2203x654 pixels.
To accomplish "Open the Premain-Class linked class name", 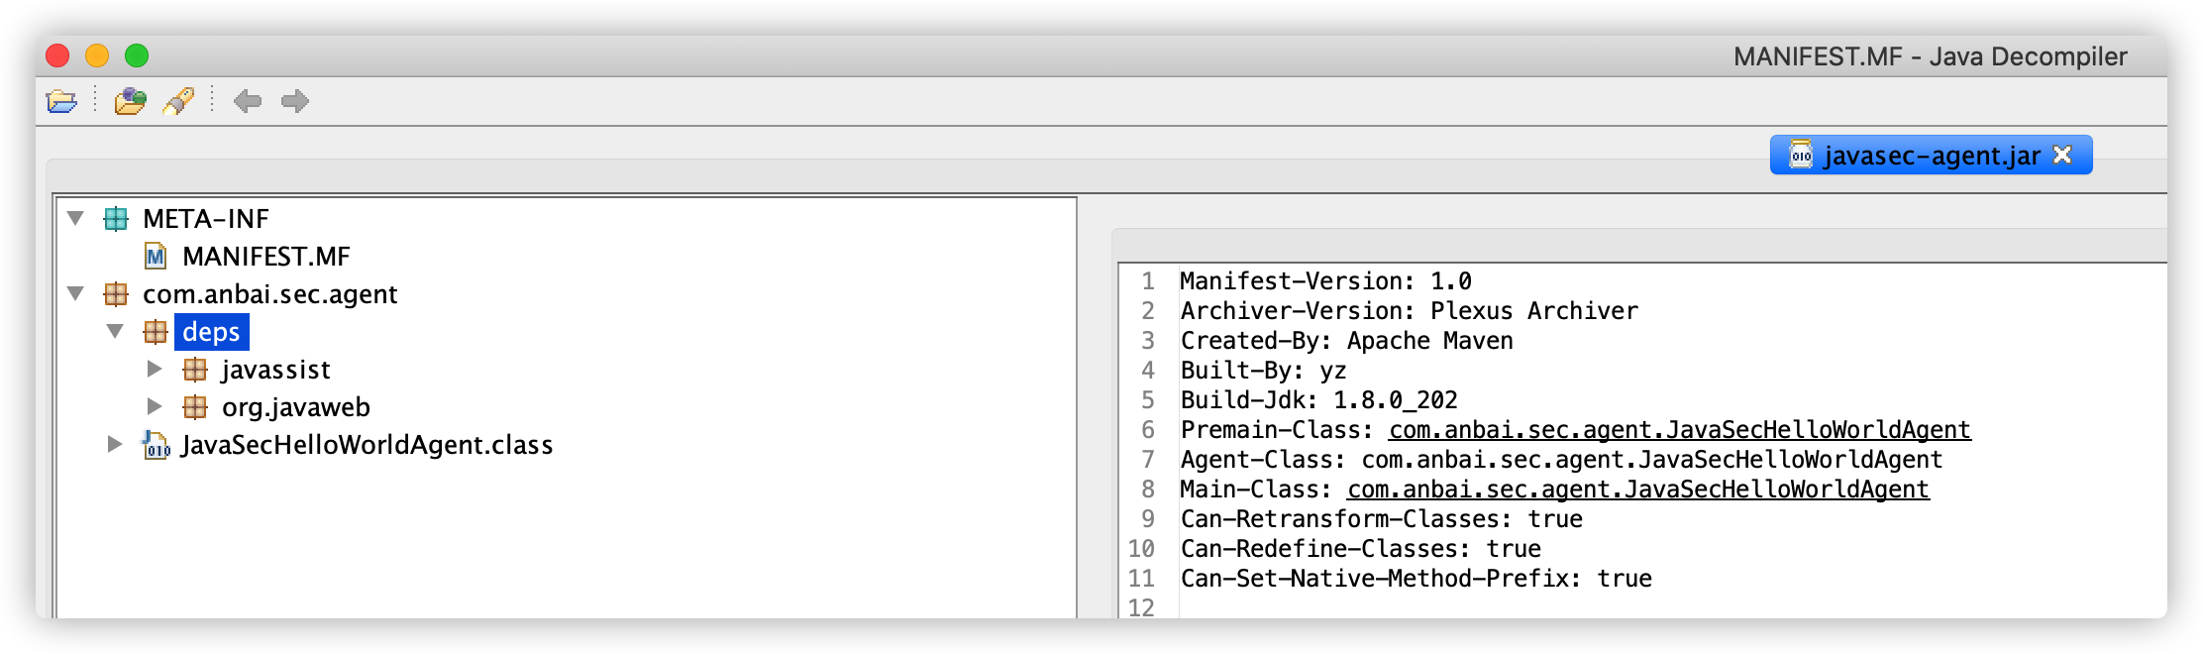I will coord(1679,430).
